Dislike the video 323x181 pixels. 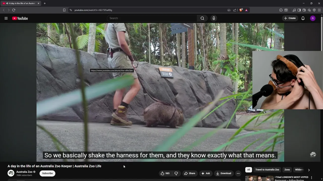(x=176, y=173)
